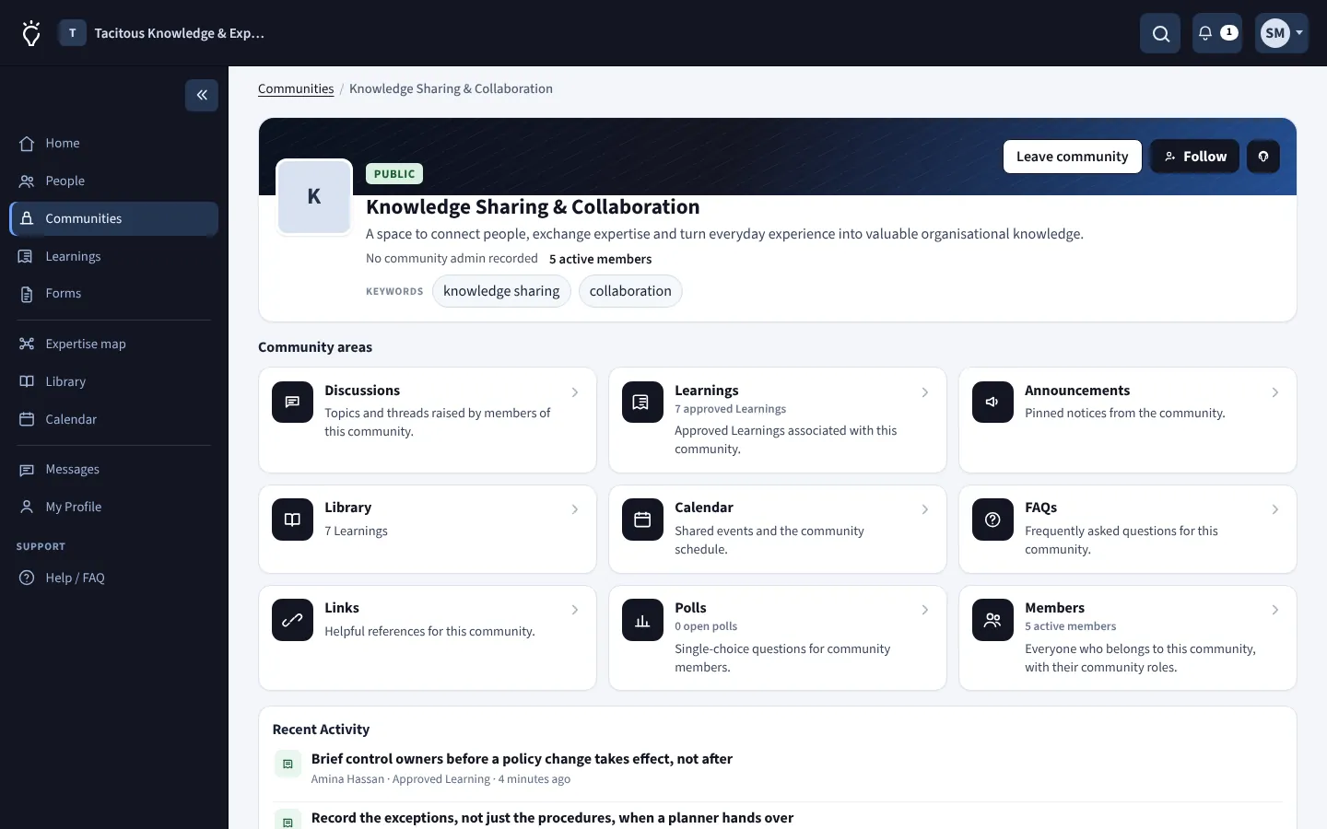Open the sidebar Calendar item
Screen dimensions: 1327x829
click(114, 419)
